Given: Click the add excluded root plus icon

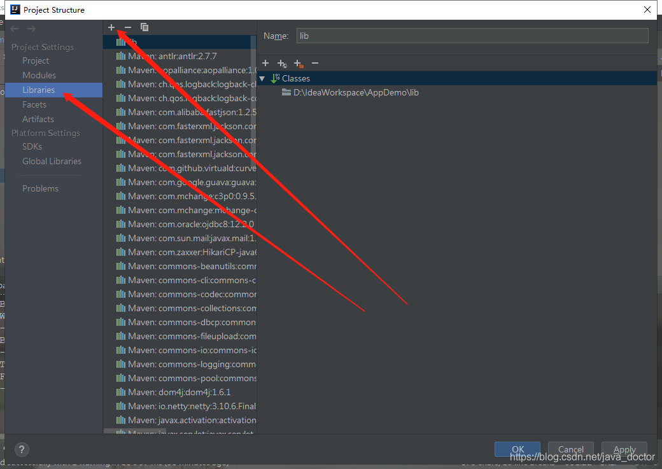Looking at the screenshot, I should point(299,64).
